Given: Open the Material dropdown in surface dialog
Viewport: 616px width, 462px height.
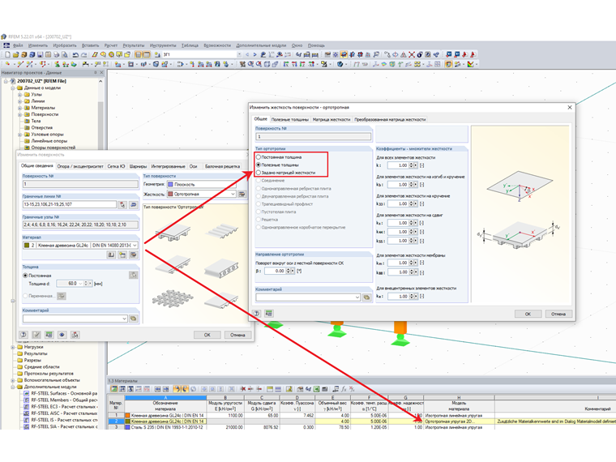Looking at the screenshot, I should 135,245.
